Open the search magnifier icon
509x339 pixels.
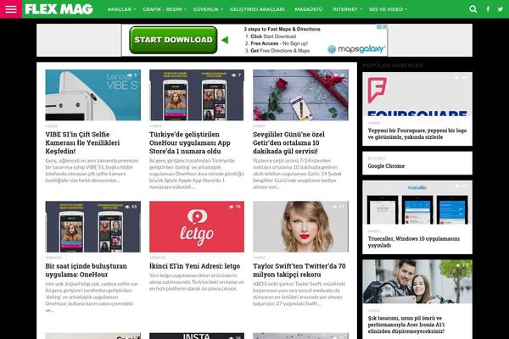click(473, 9)
